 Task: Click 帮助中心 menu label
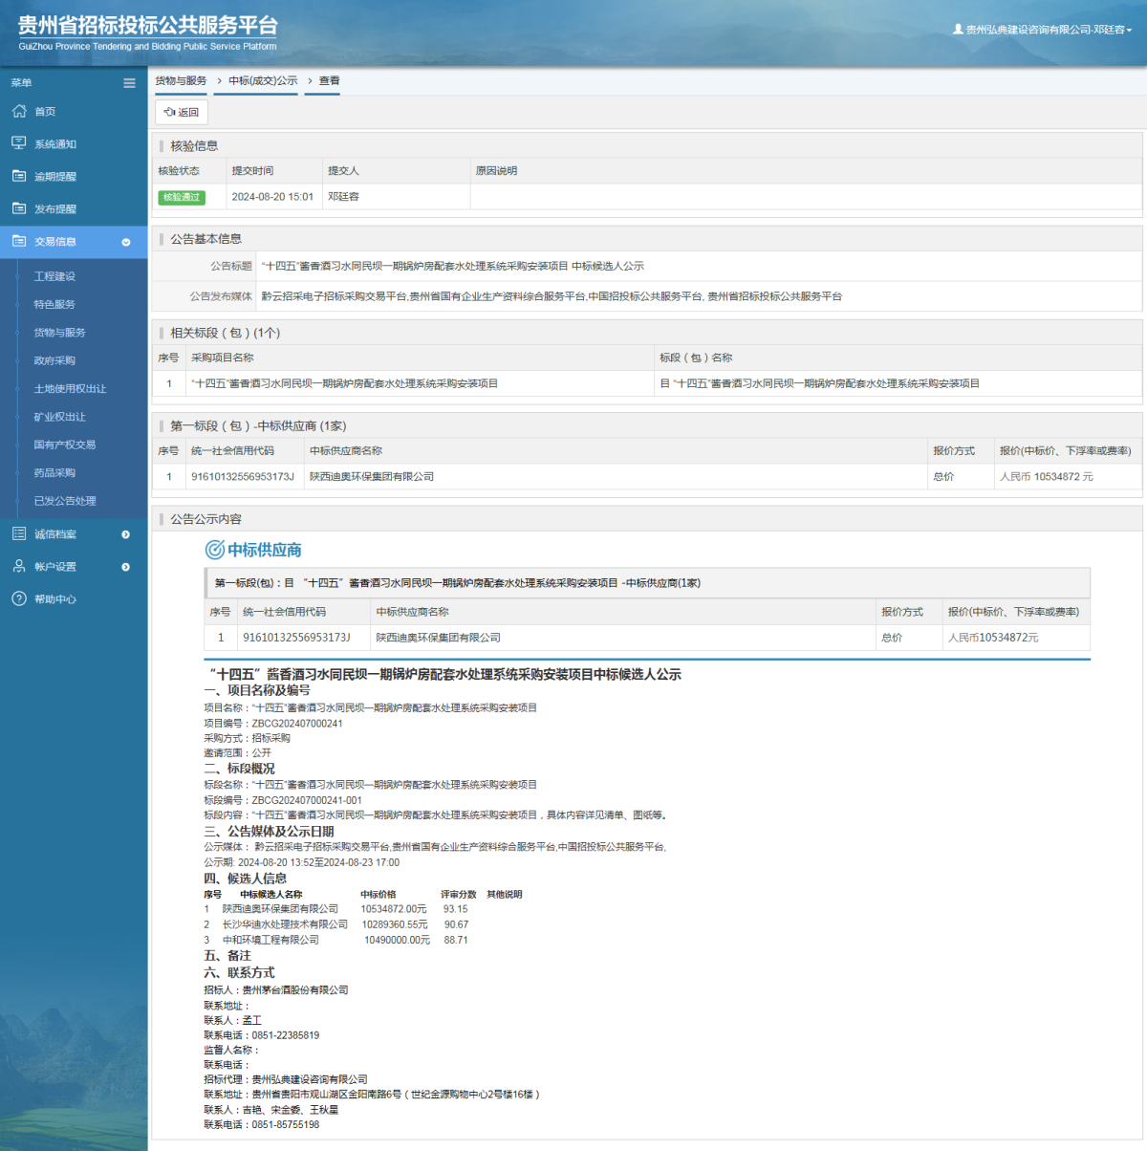55,599
